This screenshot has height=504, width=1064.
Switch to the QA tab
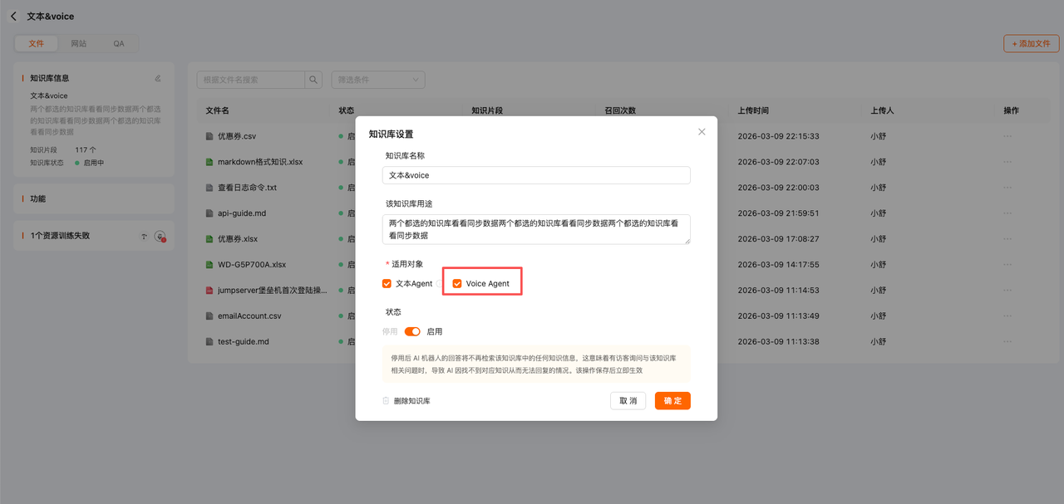pos(119,43)
